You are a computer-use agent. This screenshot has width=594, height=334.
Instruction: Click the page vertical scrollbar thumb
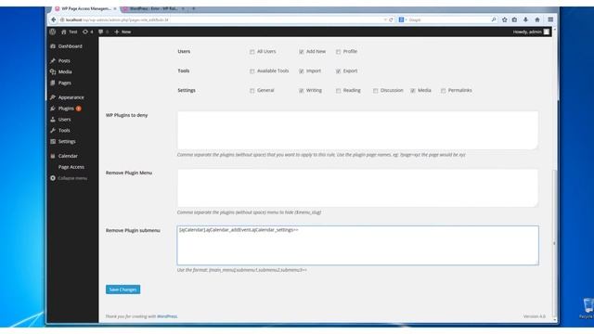[x=555, y=242]
